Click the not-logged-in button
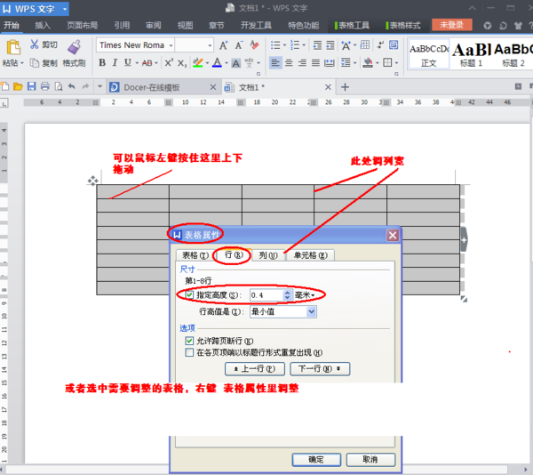 (452, 25)
